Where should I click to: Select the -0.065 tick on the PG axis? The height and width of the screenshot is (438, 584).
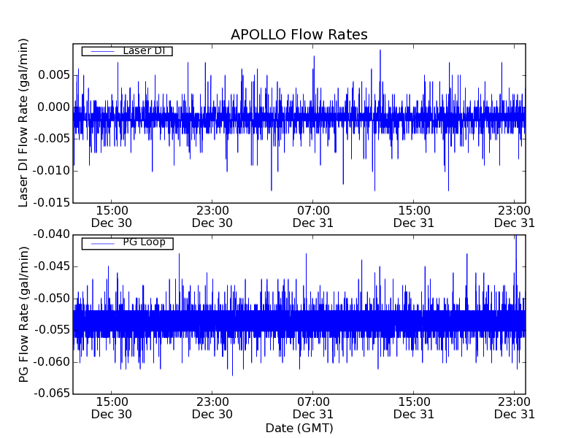[x=52, y=393]
